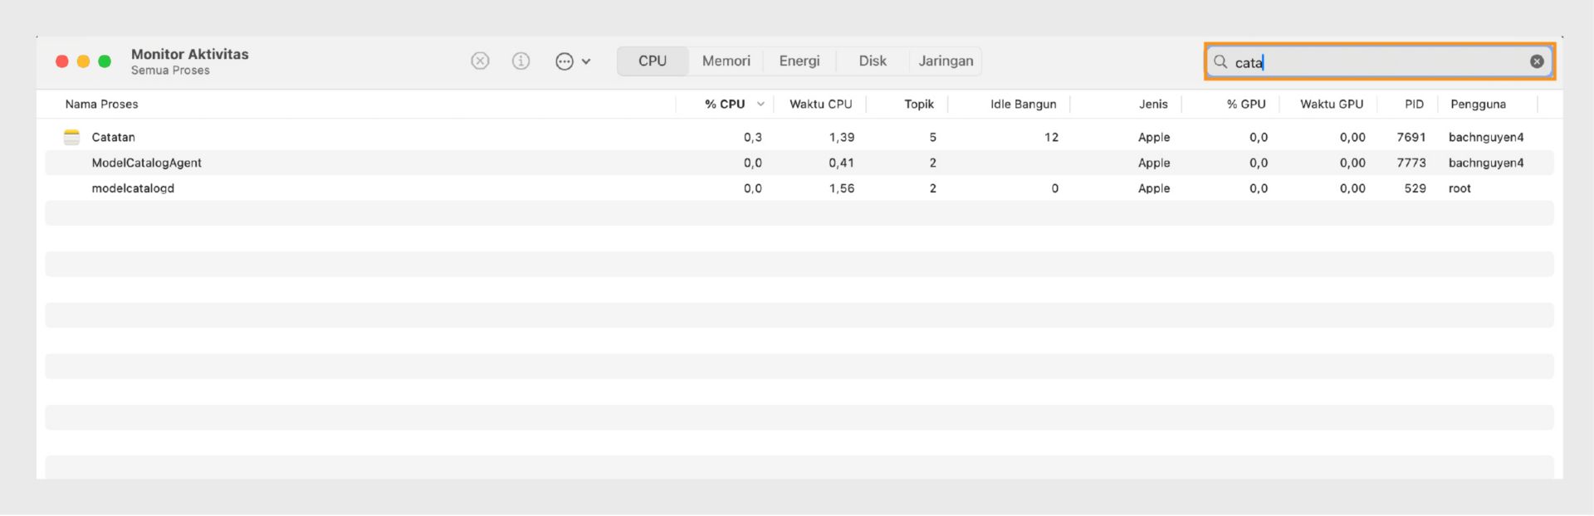
Task: Click the Pengguna column header
Action: [x=1478, y=105]
